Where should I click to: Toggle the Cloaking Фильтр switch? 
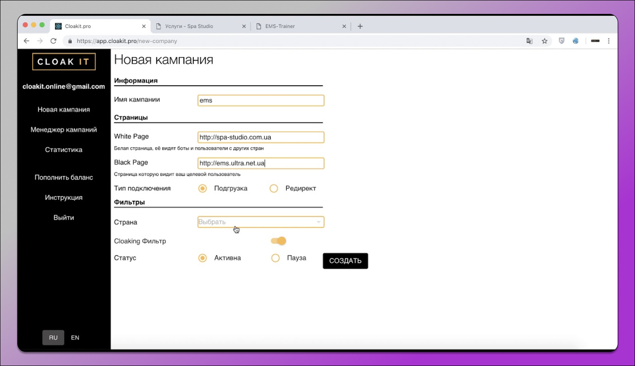279,241
